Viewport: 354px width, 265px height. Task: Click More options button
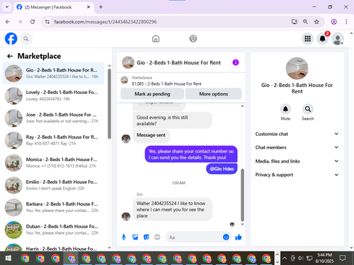[x=214, y=94]
